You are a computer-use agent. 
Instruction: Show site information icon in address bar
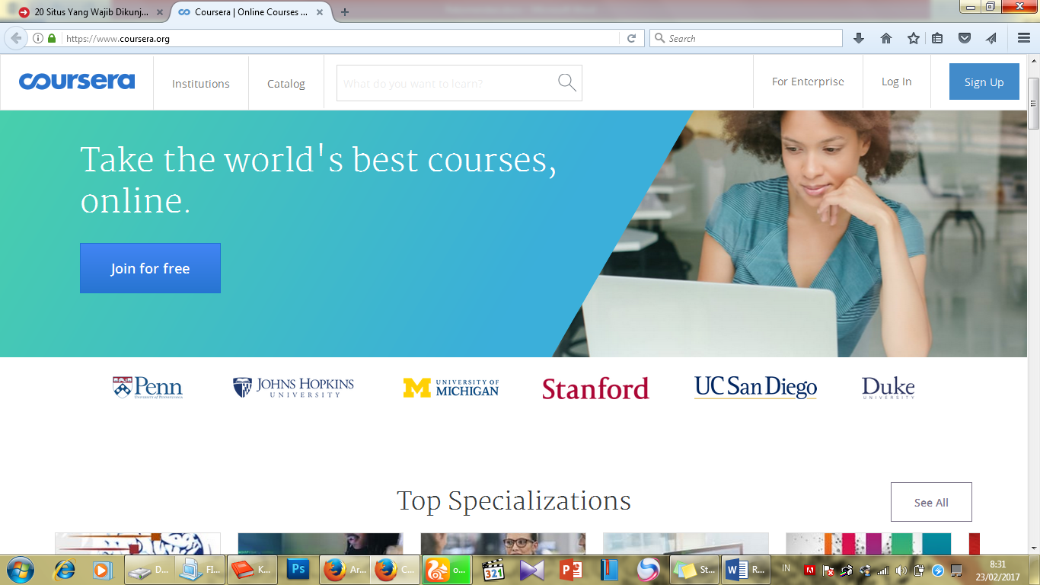pos(37,38)
